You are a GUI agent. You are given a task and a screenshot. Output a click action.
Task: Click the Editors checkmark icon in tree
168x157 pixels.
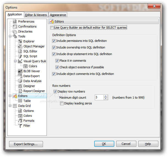pos(15,96)
